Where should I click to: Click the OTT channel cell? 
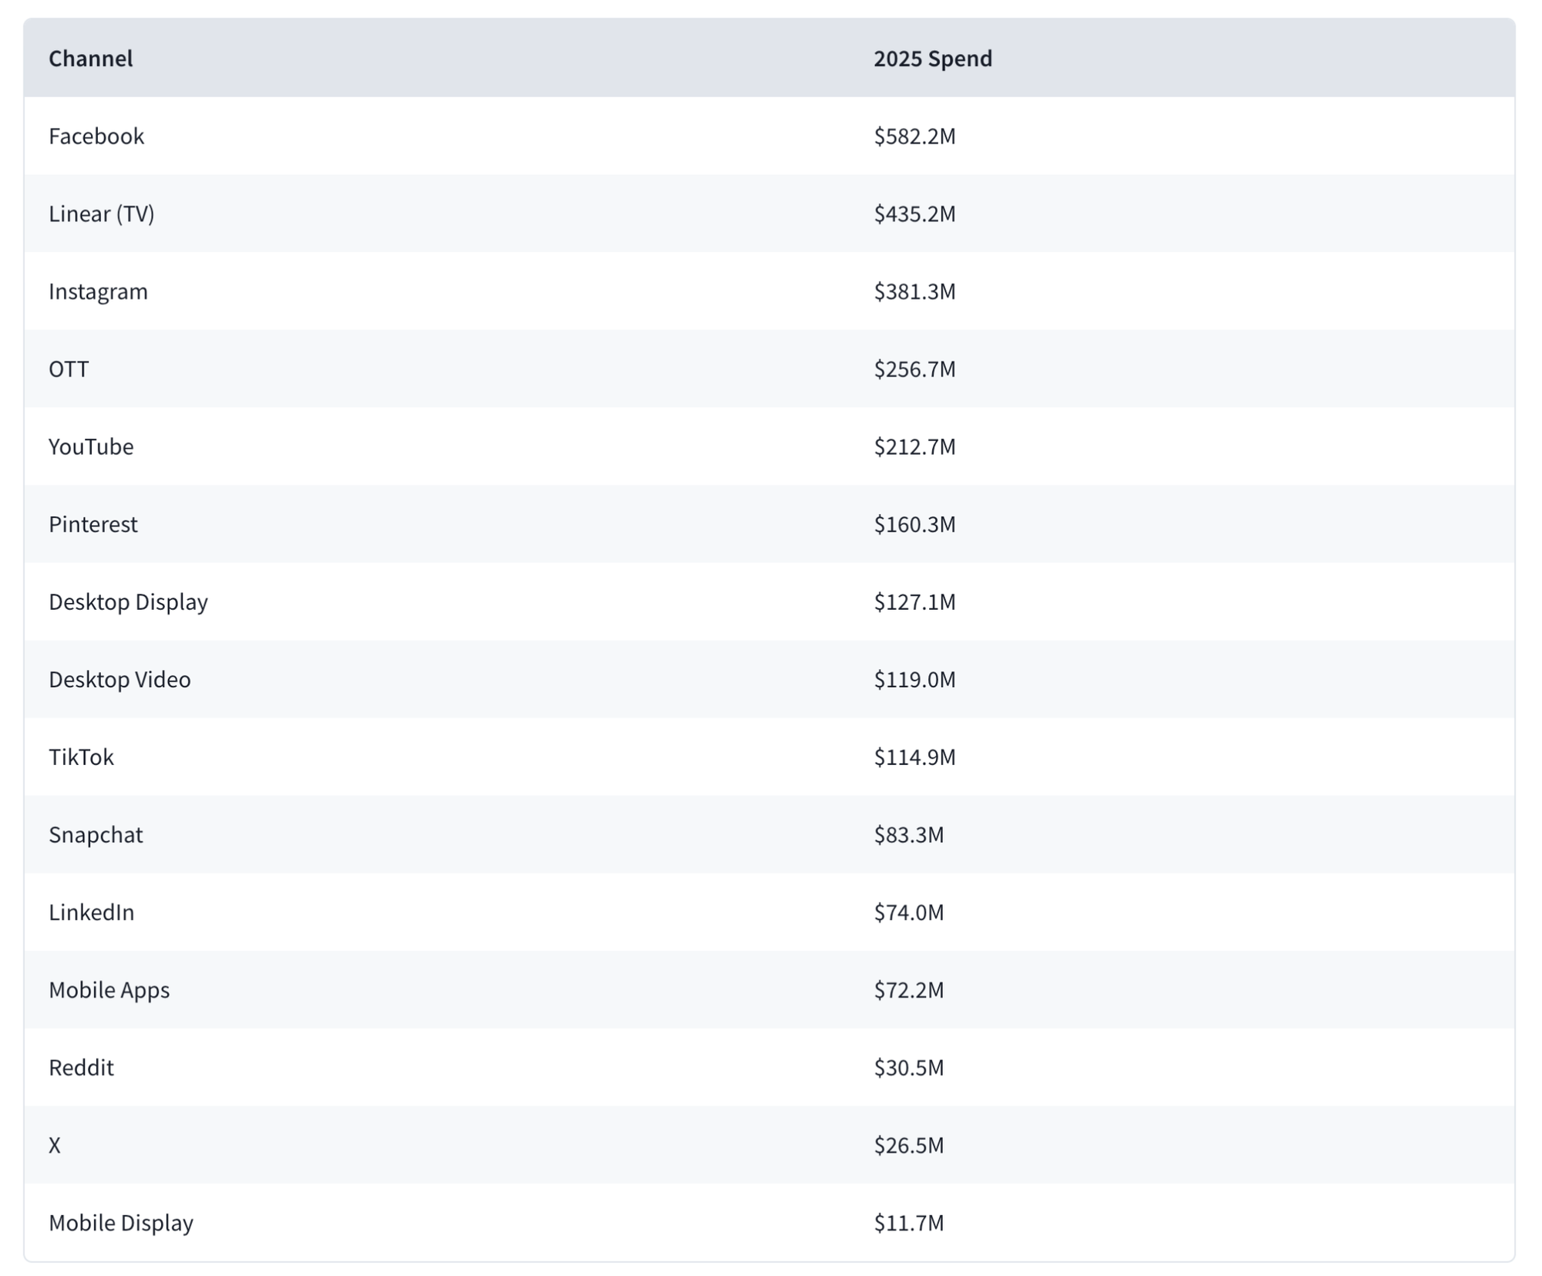(69, 369)
